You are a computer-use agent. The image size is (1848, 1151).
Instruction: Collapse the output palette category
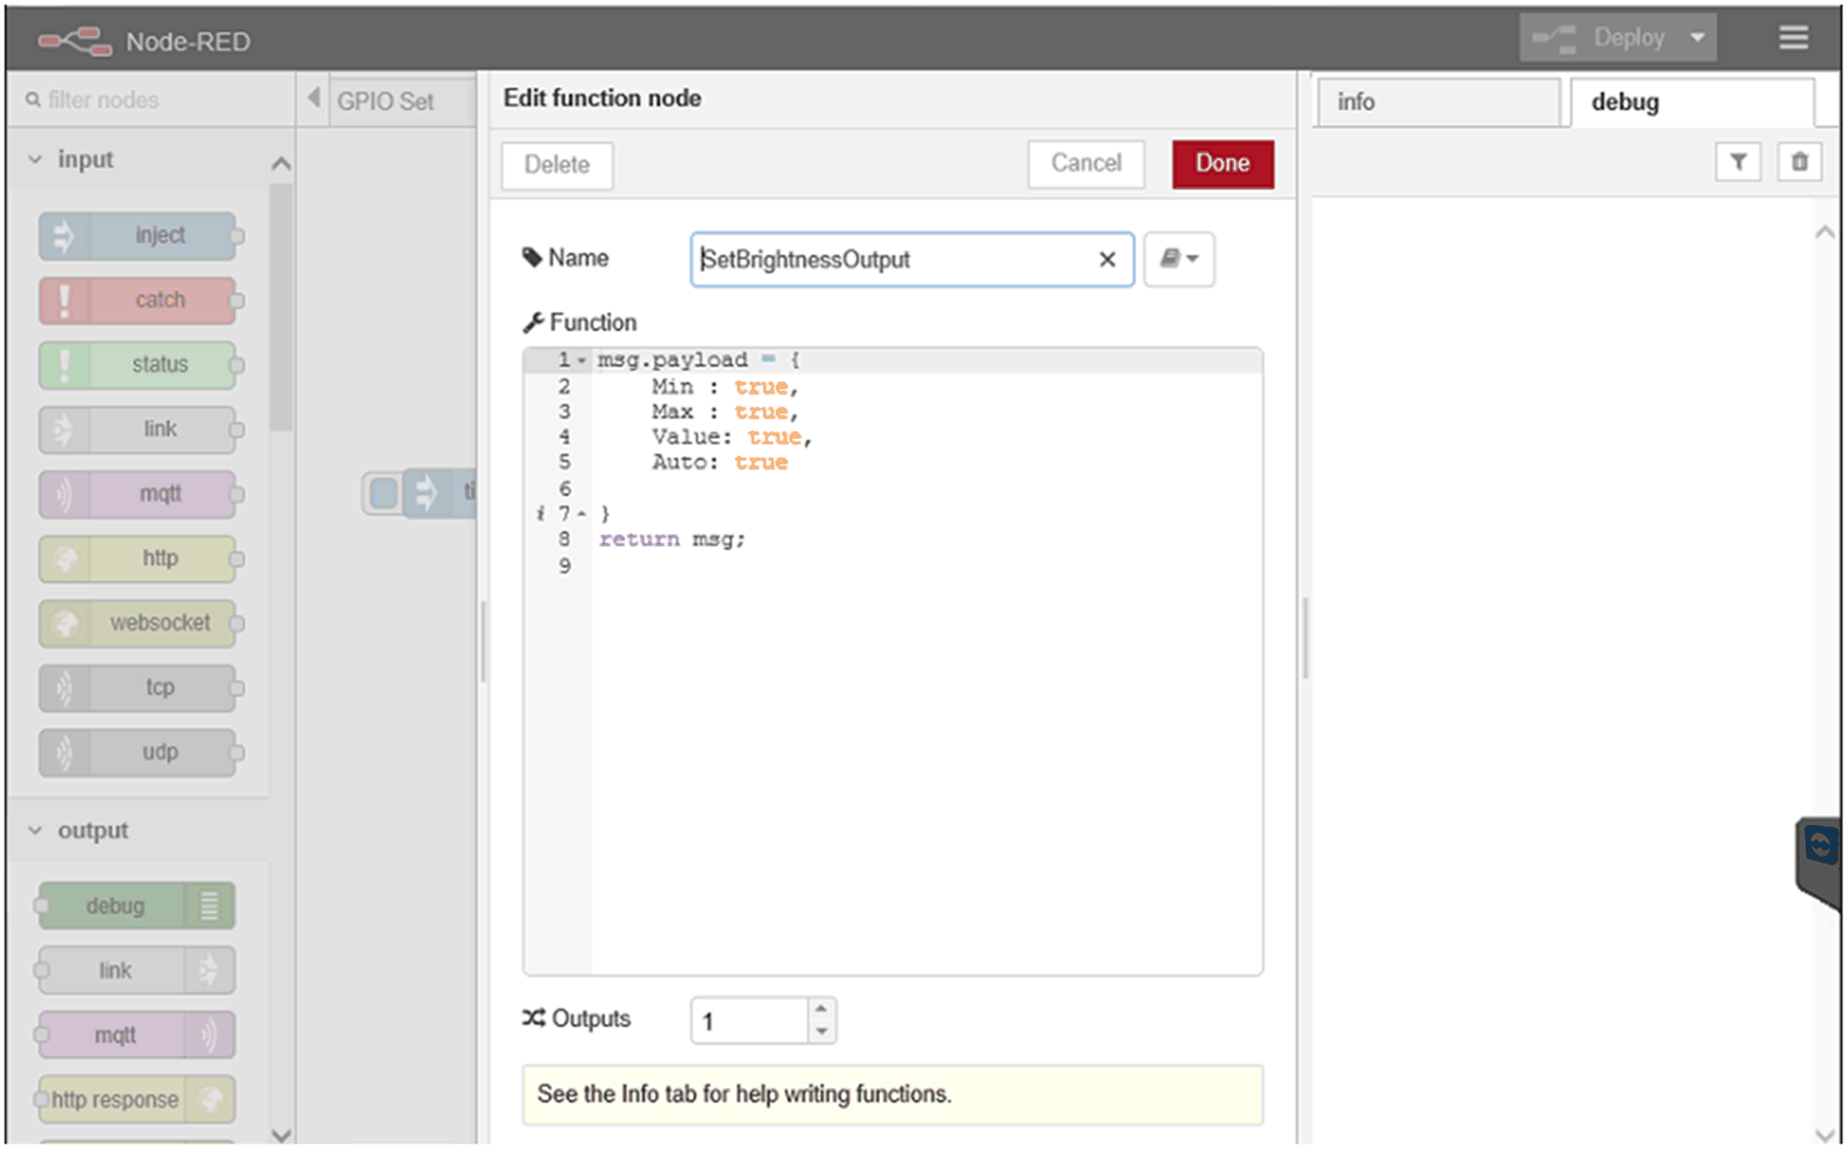35,831
